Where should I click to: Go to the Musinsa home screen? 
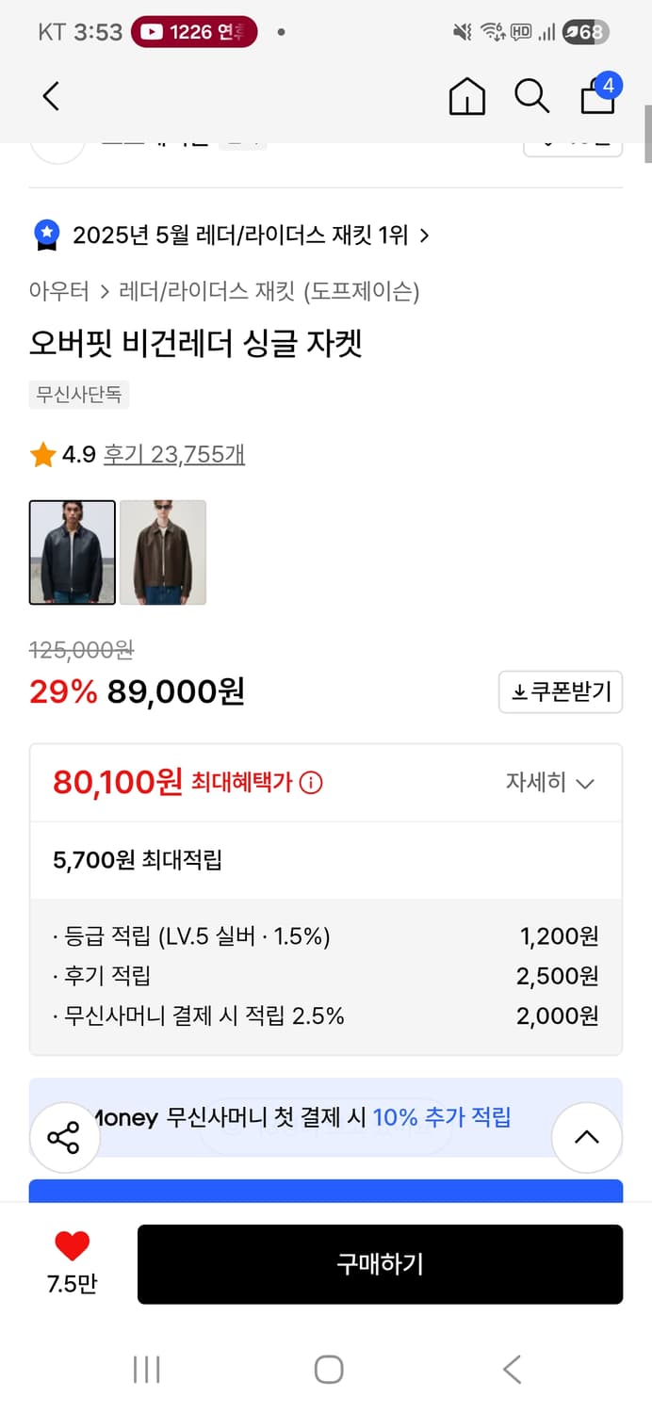coord(466,96)
